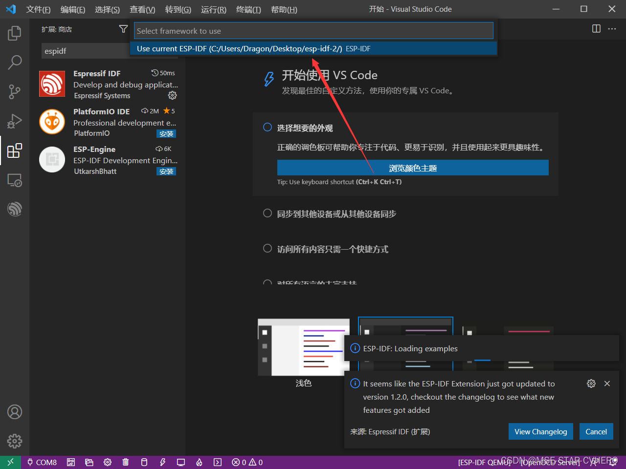Click the build flash monitor flame icon
Image resolution: width=626 pixels, height=469 pixels.
point(199,462)
